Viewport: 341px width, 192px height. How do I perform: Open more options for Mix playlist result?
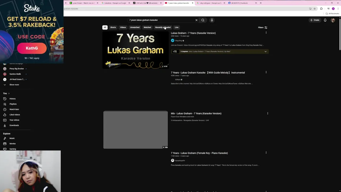(x=267, y=113)
